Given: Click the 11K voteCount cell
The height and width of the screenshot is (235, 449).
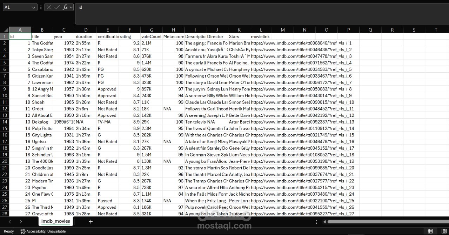Looking at the screenshot, I should (151, 102).
